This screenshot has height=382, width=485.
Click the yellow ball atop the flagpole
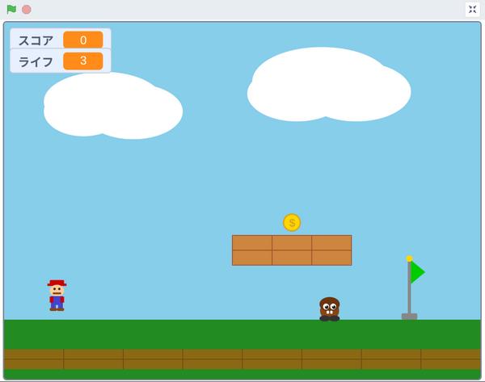click(x=409, y=258)
